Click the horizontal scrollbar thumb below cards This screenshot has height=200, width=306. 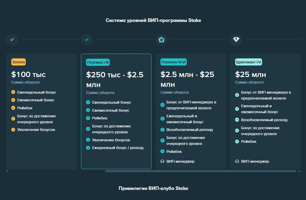pos(200,171)
